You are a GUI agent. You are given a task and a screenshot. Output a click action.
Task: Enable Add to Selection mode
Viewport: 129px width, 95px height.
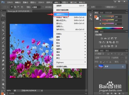(15, 7)
